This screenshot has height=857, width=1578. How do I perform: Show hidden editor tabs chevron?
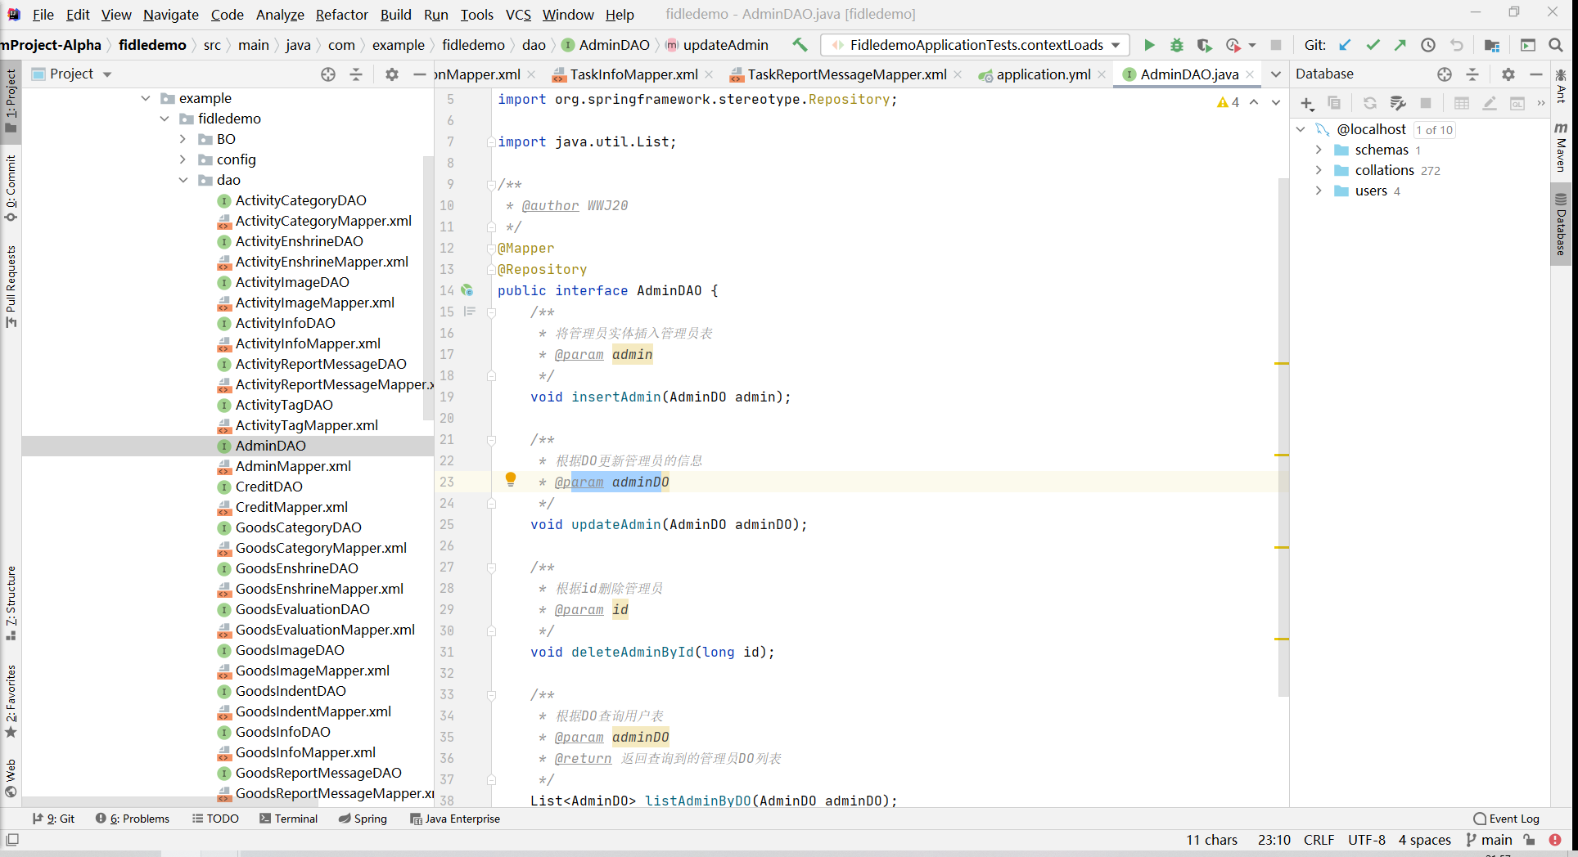coord(1276,74)
